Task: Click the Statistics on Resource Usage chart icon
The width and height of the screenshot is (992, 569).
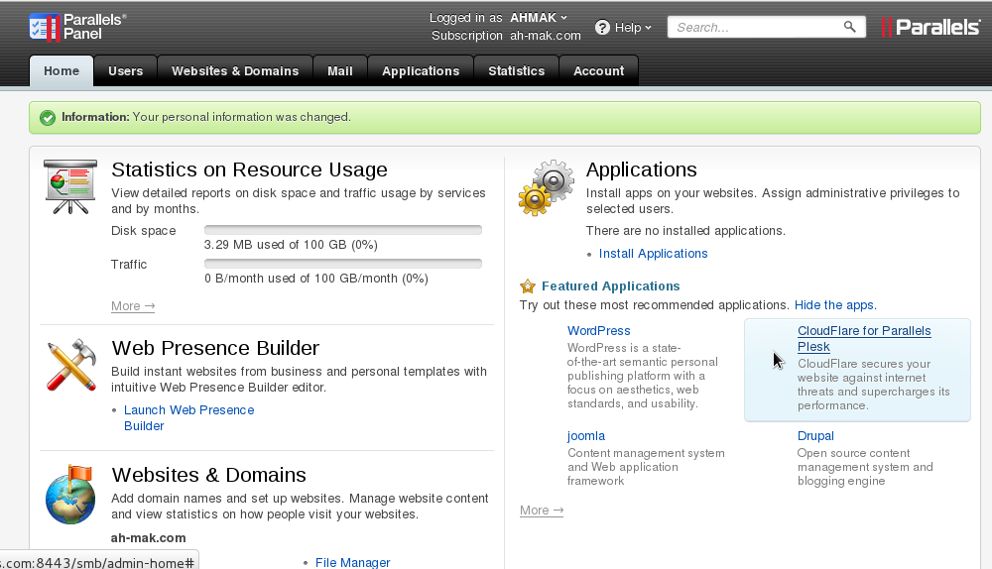Action: pos(70,187)
